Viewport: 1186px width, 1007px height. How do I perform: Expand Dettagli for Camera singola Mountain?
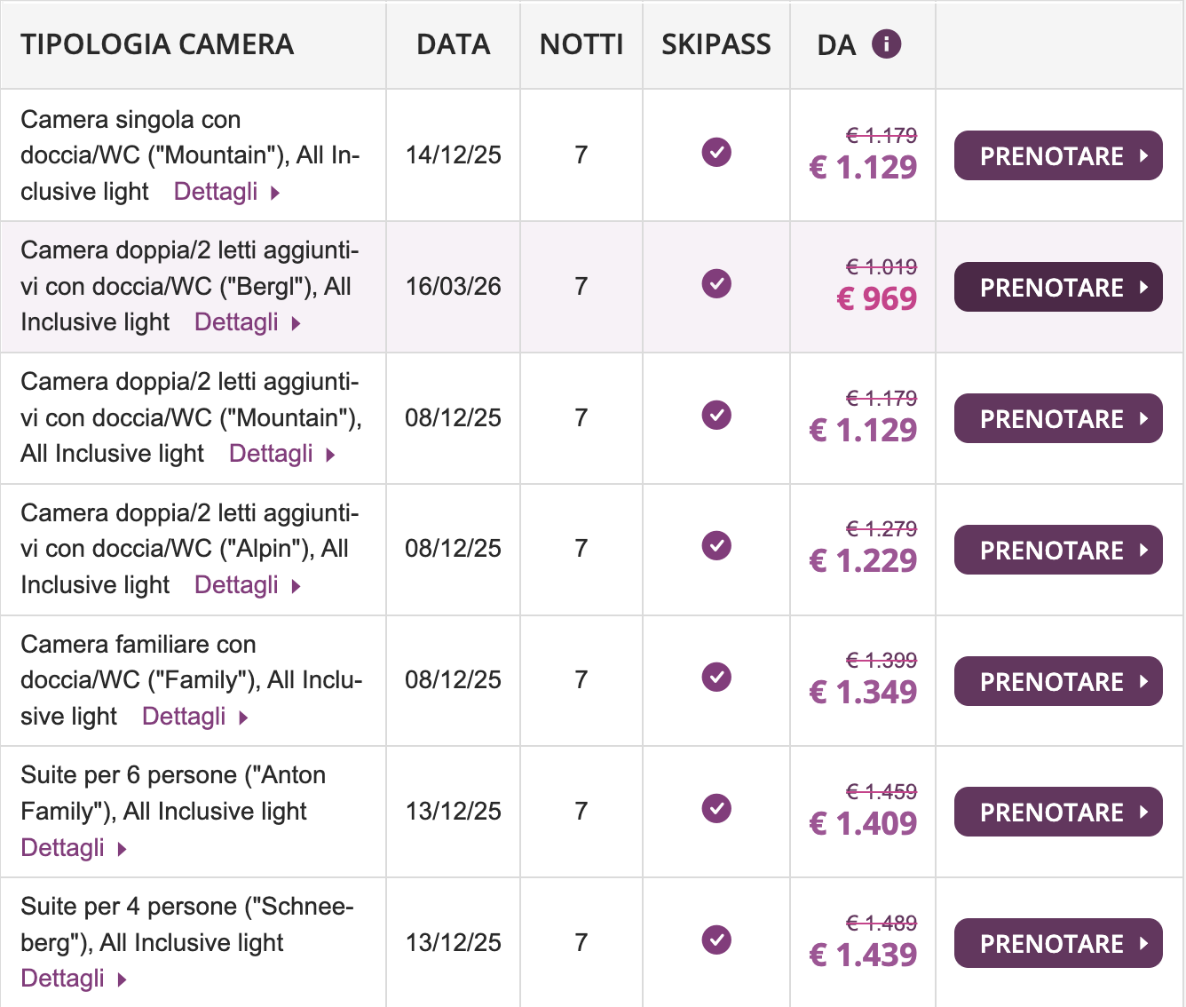click(x=226, y=192)
